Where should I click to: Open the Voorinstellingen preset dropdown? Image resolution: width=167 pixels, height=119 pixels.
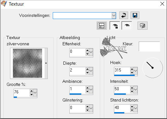tap(114, 16)
